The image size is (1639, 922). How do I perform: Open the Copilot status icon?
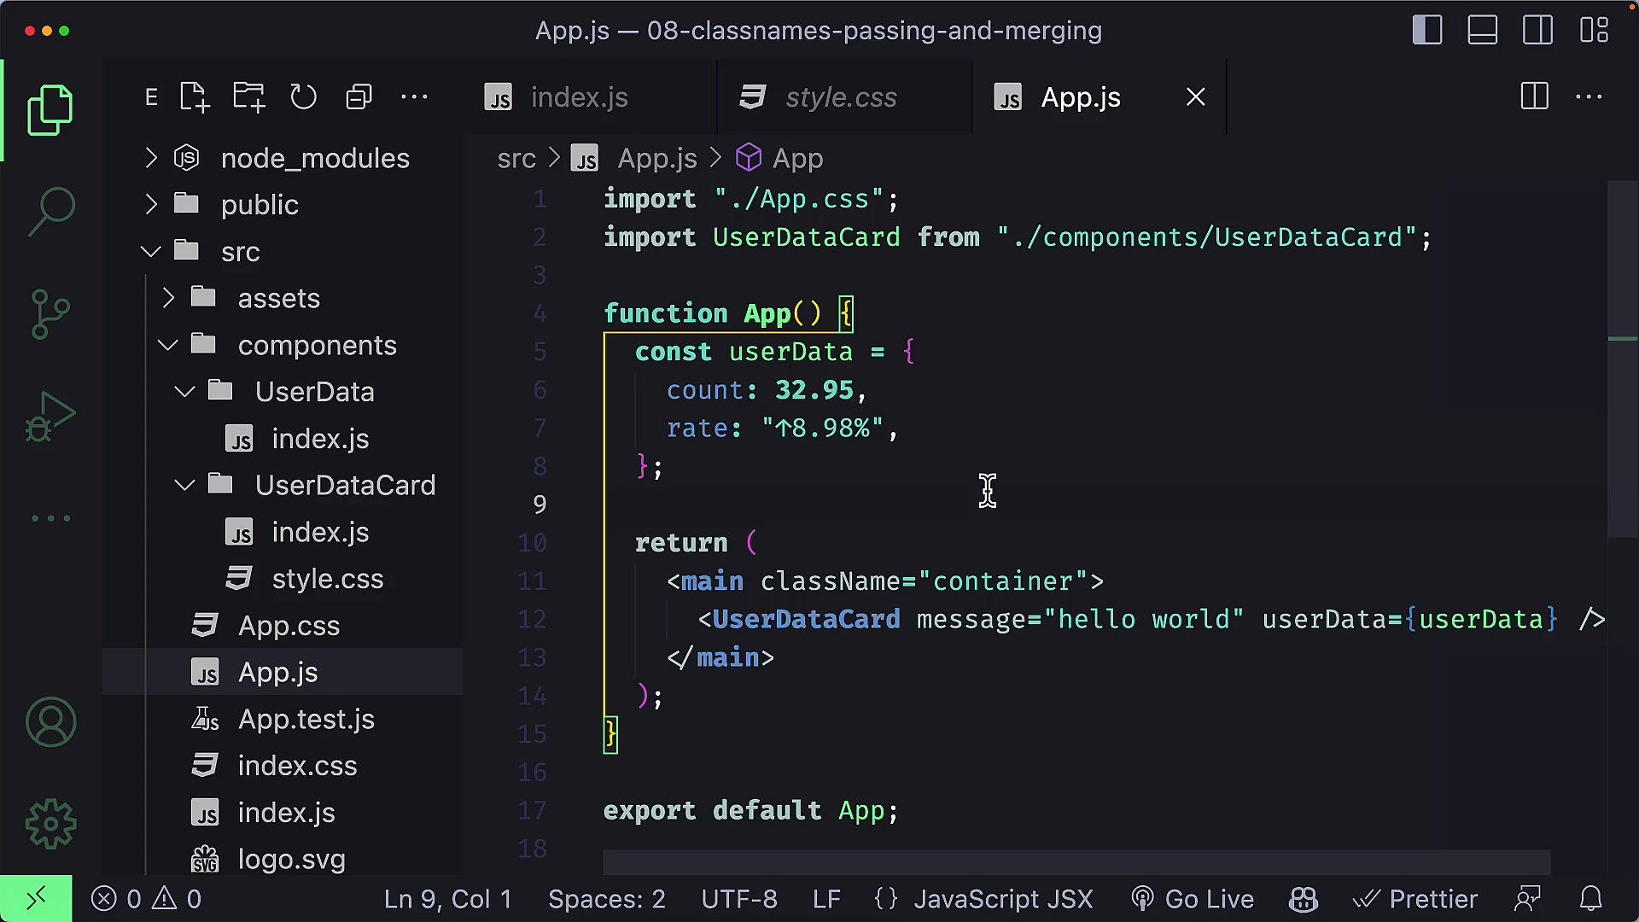[1304, 899]
